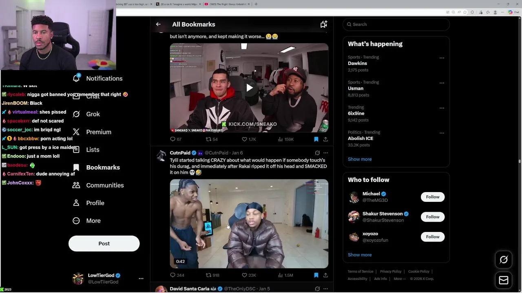The width and height of the screenshot is (522, 293).
Task: Open LowTierGod account options ellipsis
Action: 141,278
